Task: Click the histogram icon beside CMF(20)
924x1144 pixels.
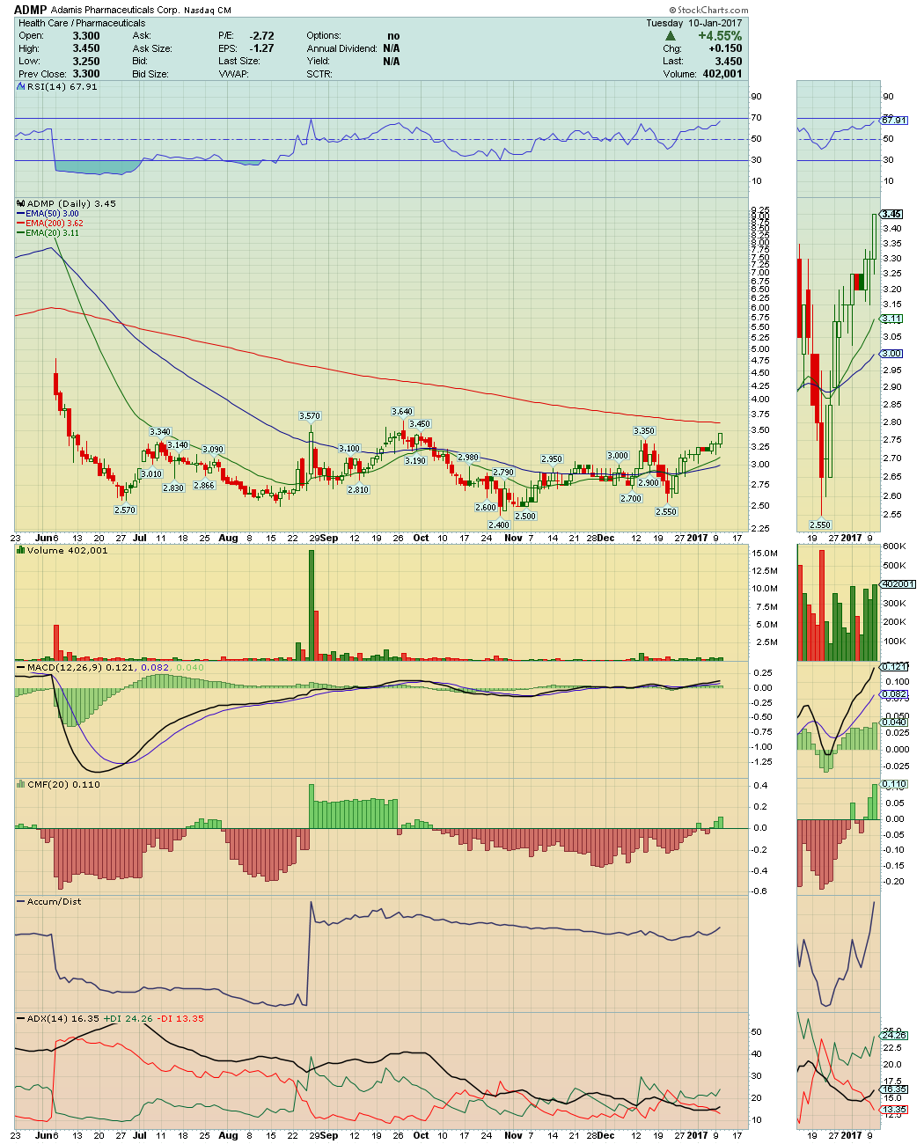Action: (x=21, y=784)
